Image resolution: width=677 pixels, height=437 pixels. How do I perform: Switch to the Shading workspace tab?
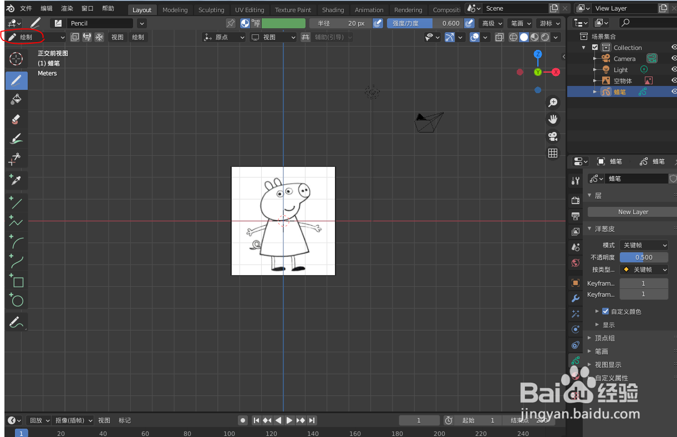333,9
